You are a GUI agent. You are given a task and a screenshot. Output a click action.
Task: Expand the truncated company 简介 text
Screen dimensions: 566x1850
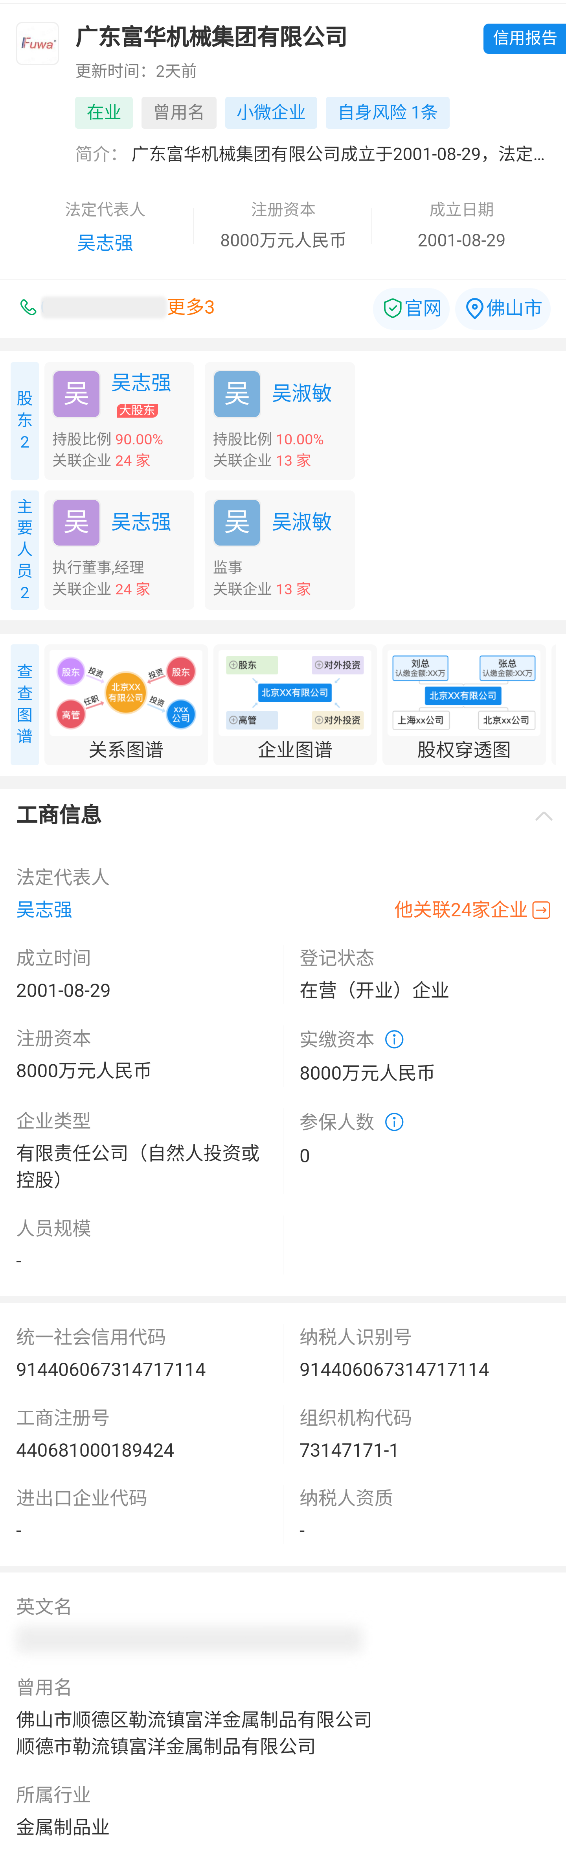[337, 154]
